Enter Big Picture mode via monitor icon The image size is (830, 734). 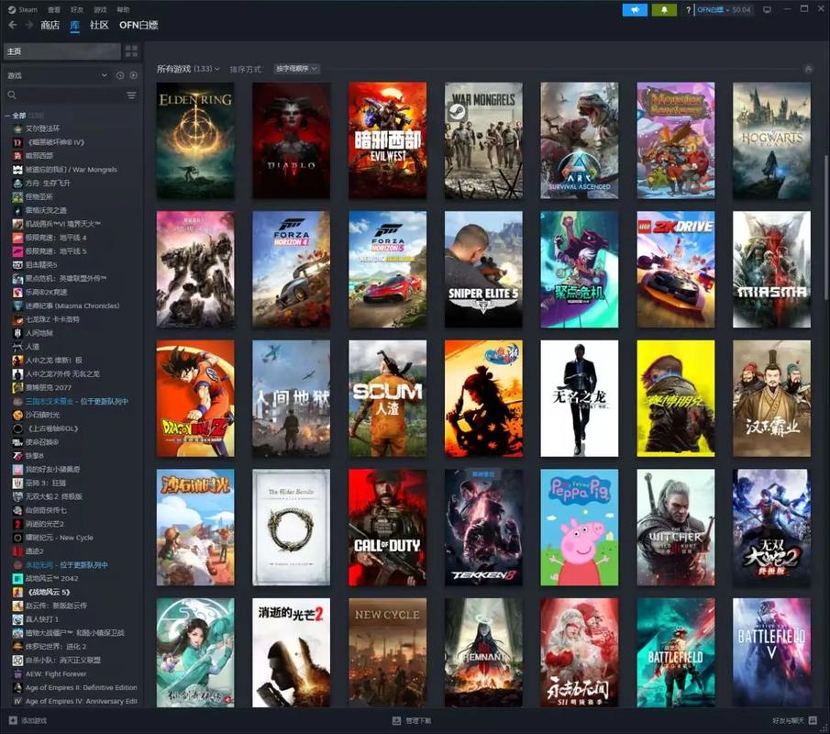coord(767,9)
